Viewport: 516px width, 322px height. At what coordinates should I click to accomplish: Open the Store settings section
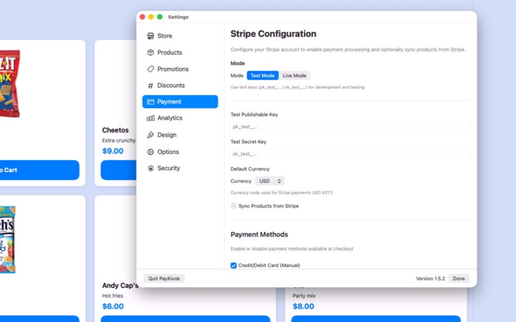180,36
